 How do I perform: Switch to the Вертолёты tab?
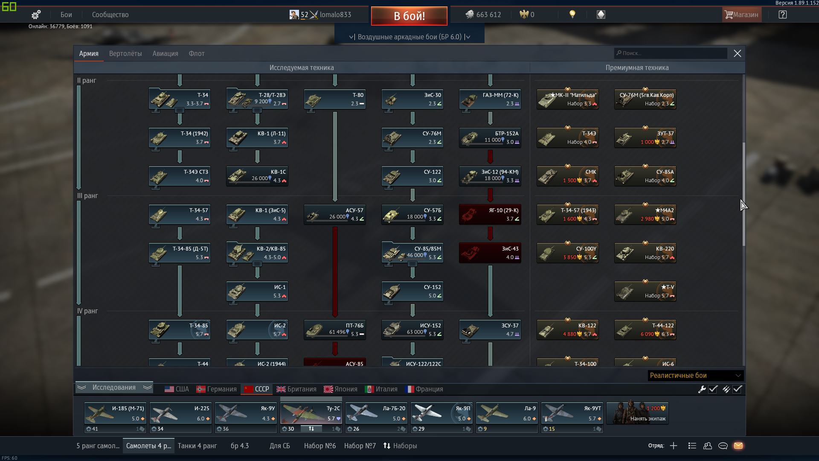click(125, 53)
